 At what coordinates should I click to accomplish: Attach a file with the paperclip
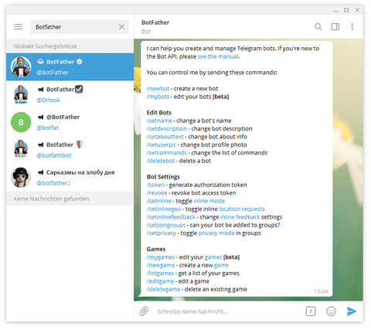144,311
